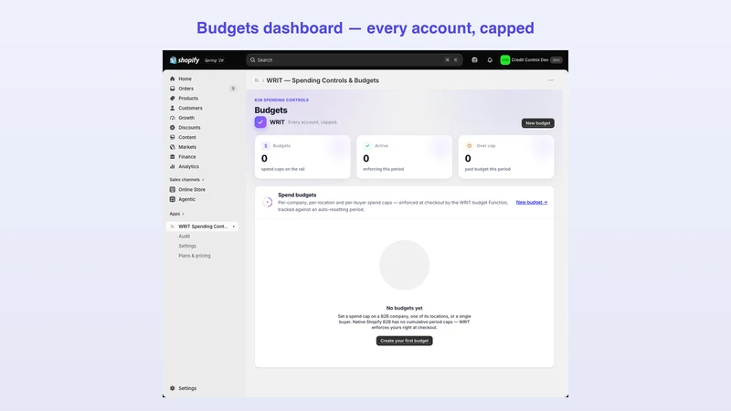
Task: Open the app Settings sub-menu item
Action: (187, 246)
